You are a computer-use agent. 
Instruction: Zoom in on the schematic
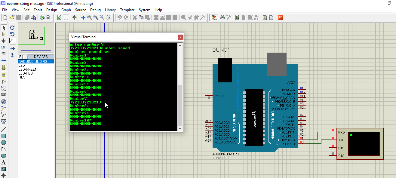(x=89, y=17)
